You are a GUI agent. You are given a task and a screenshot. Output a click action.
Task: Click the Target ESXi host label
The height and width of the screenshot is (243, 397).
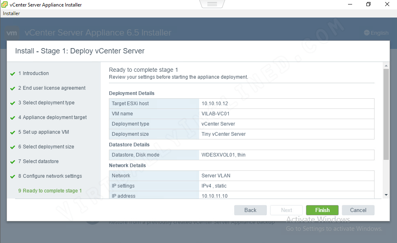pyautogui.click(x=130, y=104)
